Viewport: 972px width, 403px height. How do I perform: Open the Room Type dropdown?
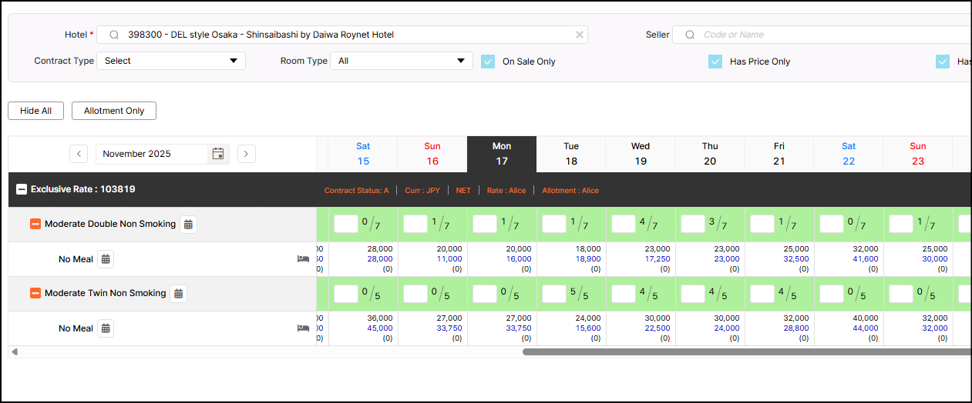click(x=401, y=61)
